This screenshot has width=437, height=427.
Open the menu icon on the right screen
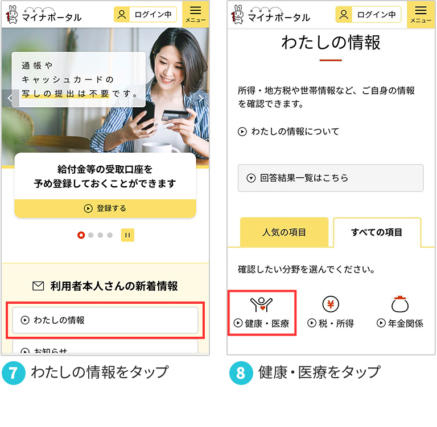coord(421,14)
